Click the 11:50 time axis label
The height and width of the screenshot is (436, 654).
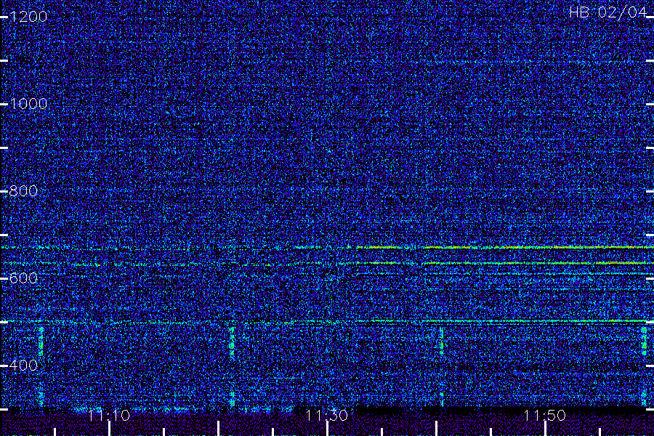point(545,415)
